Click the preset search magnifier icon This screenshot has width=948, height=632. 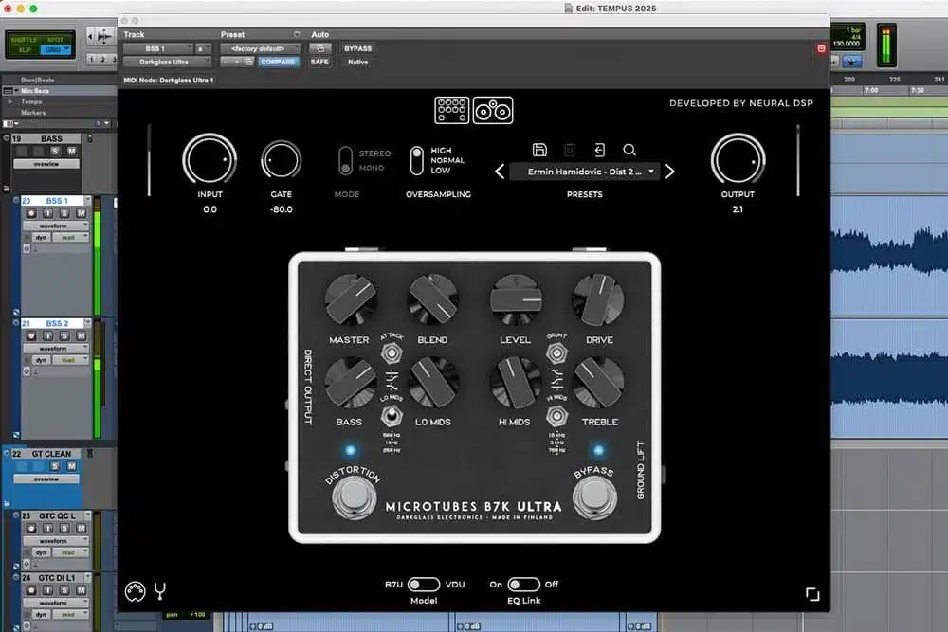pyautogui.click(x=629, y=150)
